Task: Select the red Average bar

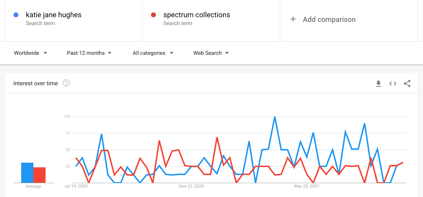Action: pyautogui.click(x=39, y=175)
